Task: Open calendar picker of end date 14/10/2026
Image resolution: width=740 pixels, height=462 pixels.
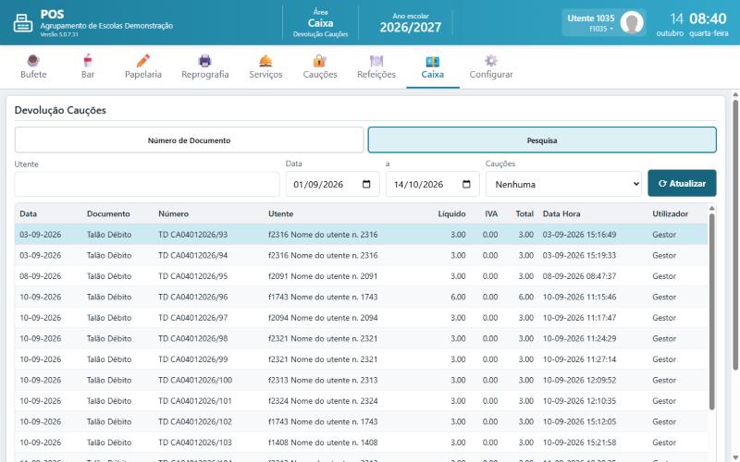Action: click(x=466, y=184)
